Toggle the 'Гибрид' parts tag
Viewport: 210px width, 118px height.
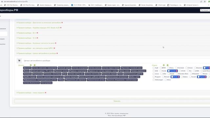[61, 80]
